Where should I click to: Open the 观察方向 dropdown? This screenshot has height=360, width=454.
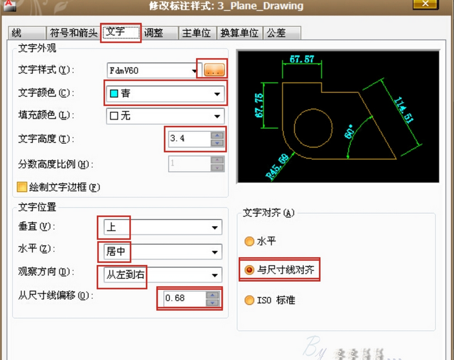pos(215,274)
